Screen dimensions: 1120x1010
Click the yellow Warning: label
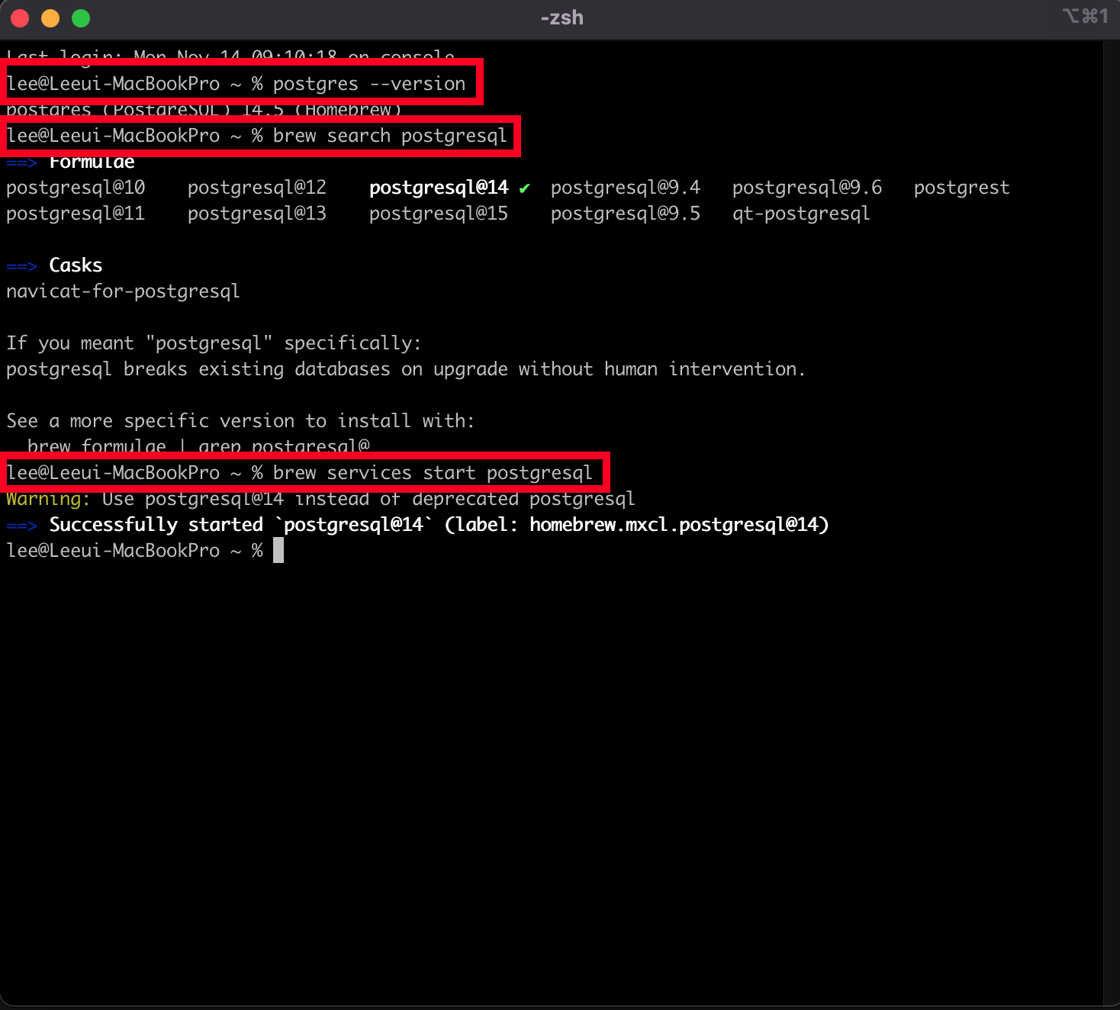48,499
